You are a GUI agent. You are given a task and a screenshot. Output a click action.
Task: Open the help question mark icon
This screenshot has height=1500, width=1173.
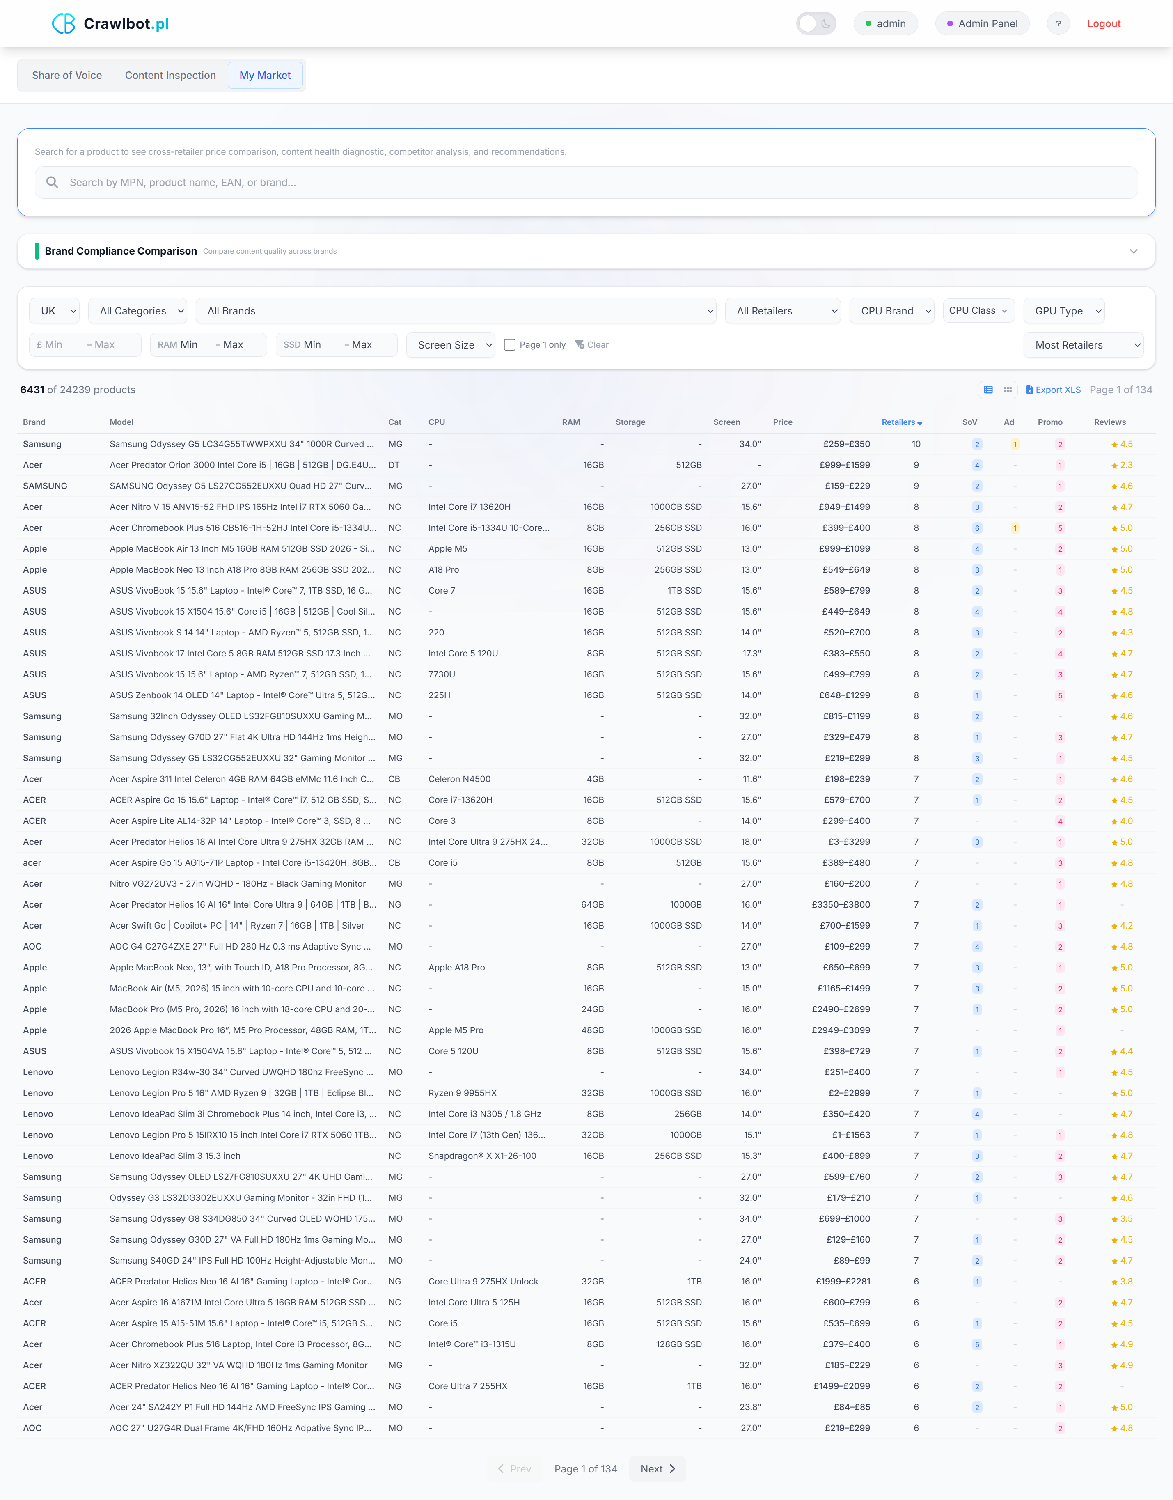click(x=1058, y=23)
